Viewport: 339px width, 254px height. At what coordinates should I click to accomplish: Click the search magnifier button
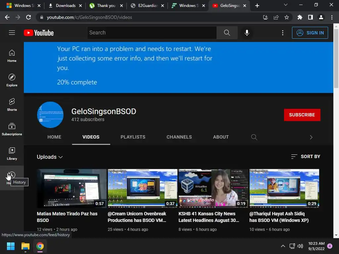[227, 33]
